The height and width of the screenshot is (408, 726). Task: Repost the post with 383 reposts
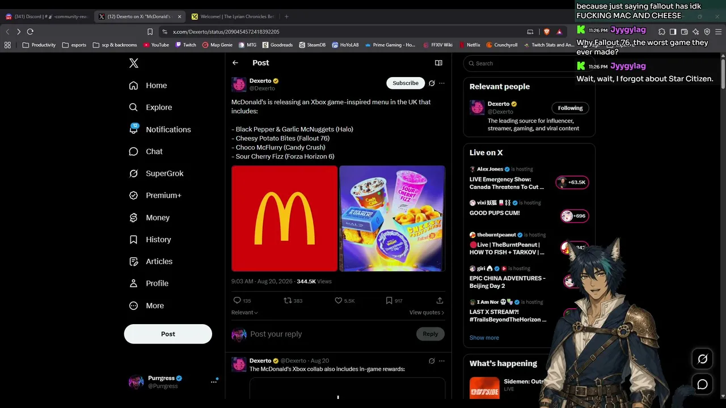[293, 300]
